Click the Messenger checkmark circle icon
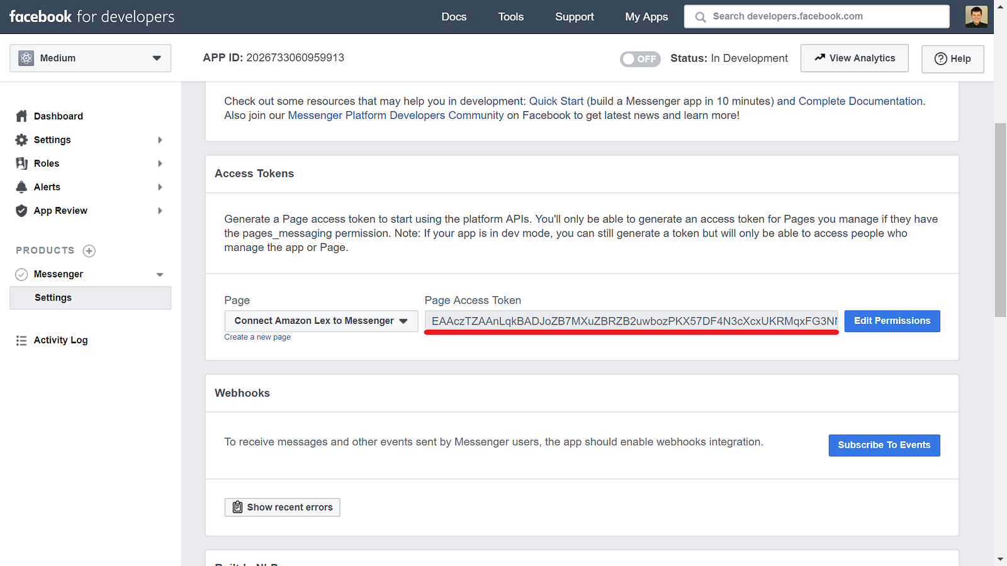 tap(21, 274)
